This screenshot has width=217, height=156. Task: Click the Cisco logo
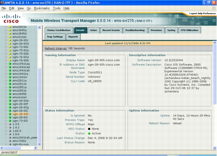[11, 19]
